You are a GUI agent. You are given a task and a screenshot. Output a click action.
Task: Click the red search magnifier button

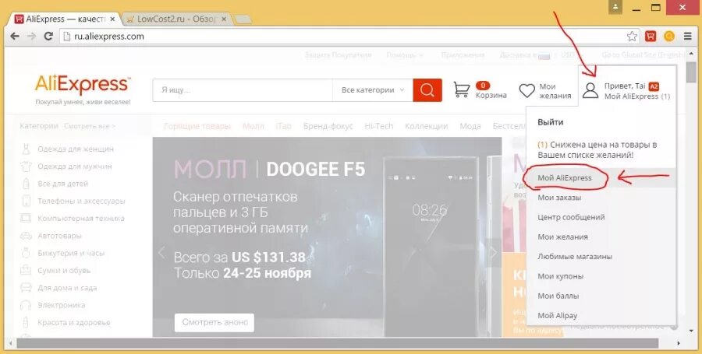[427, 90]
